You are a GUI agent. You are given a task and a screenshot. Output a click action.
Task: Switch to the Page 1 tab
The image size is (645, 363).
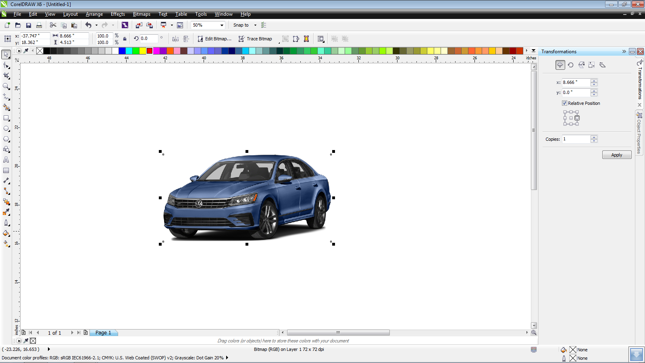point(103,333)
